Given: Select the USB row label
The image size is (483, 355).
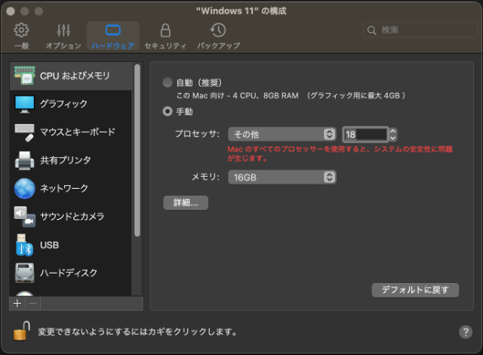Looking at the screenshot, I should [x=49, y=245].
